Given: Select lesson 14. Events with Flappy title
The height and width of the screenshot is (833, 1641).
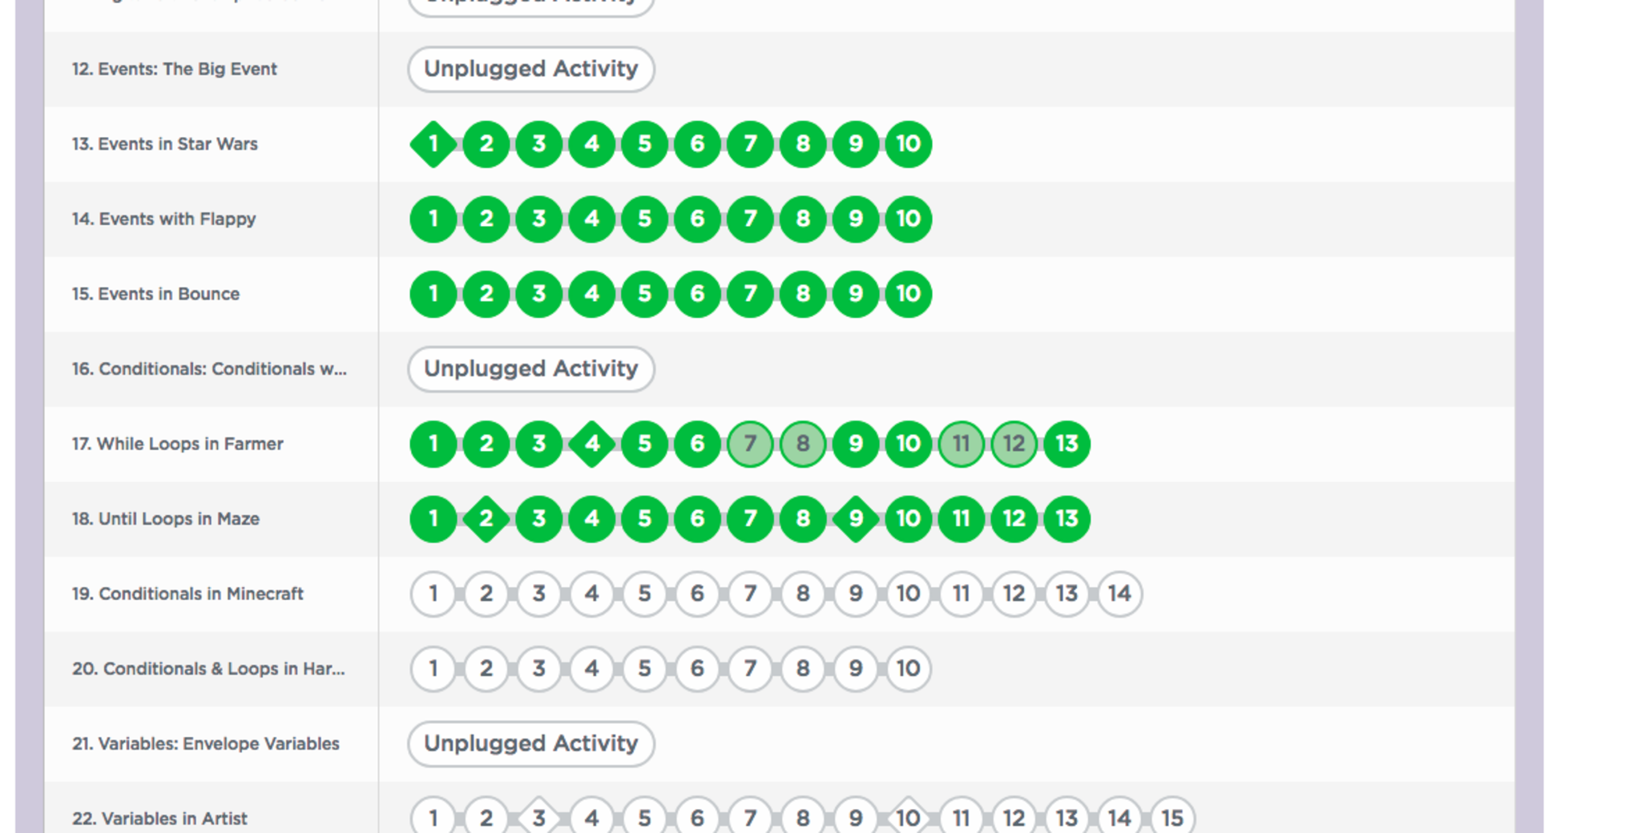Looking at the screenshot, I should click(x=164, y=219).
